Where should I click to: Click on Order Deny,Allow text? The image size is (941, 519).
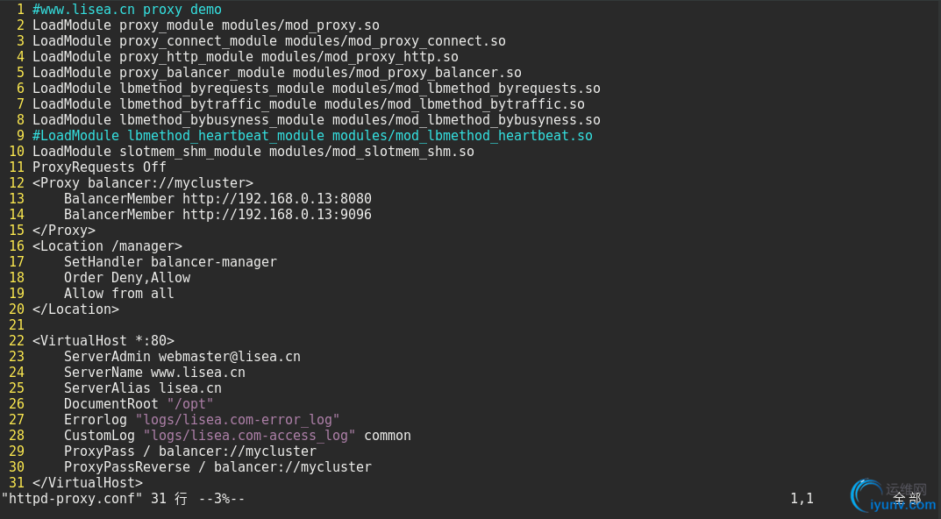(x=127, y=278)
